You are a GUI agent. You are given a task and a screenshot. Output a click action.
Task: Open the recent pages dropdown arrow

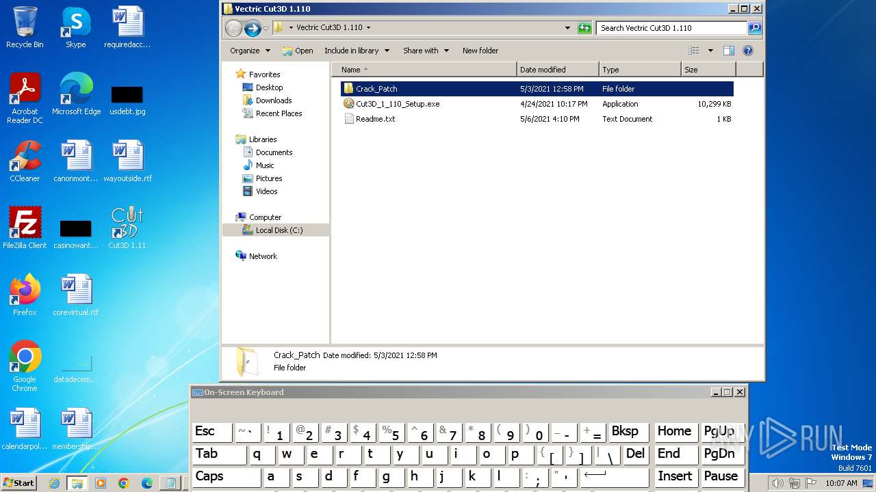266,28
